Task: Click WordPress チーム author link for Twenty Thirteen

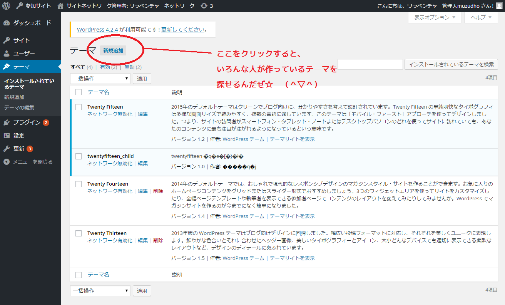Action: pyautogui.click(x=244, y=258)
